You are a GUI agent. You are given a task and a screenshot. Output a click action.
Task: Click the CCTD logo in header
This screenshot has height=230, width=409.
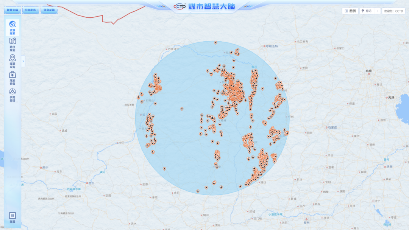pos(180,6)
